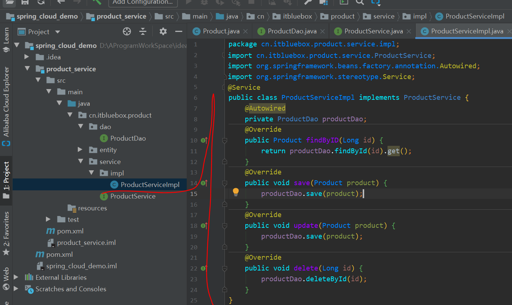Select the resources folder in tree
Screen dimensions: 512x305
coord(87,208)
